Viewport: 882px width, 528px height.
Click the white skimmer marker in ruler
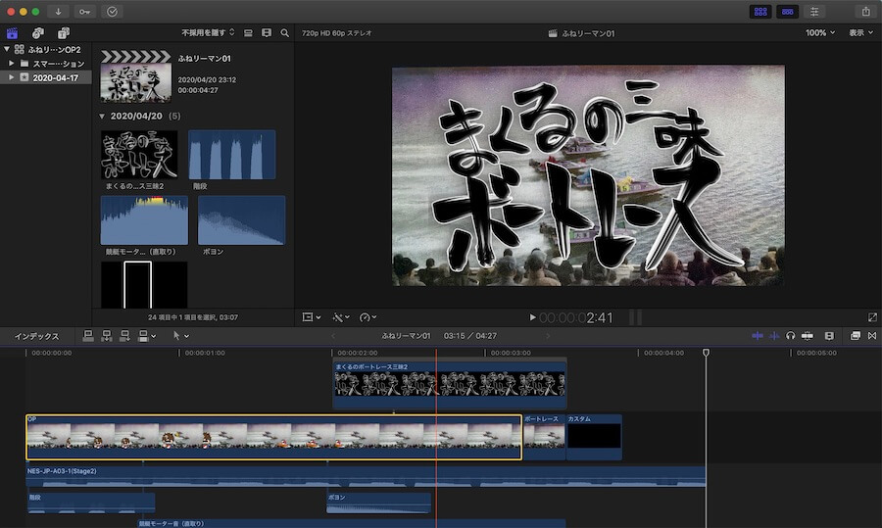[x=706, y=353]
